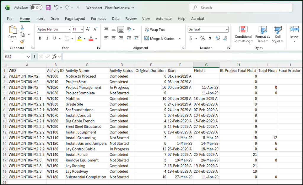The height and width of the screenshot is (185, 303).
Task: Click the Paste clipboard icon
Action: [x=12, y=30]
